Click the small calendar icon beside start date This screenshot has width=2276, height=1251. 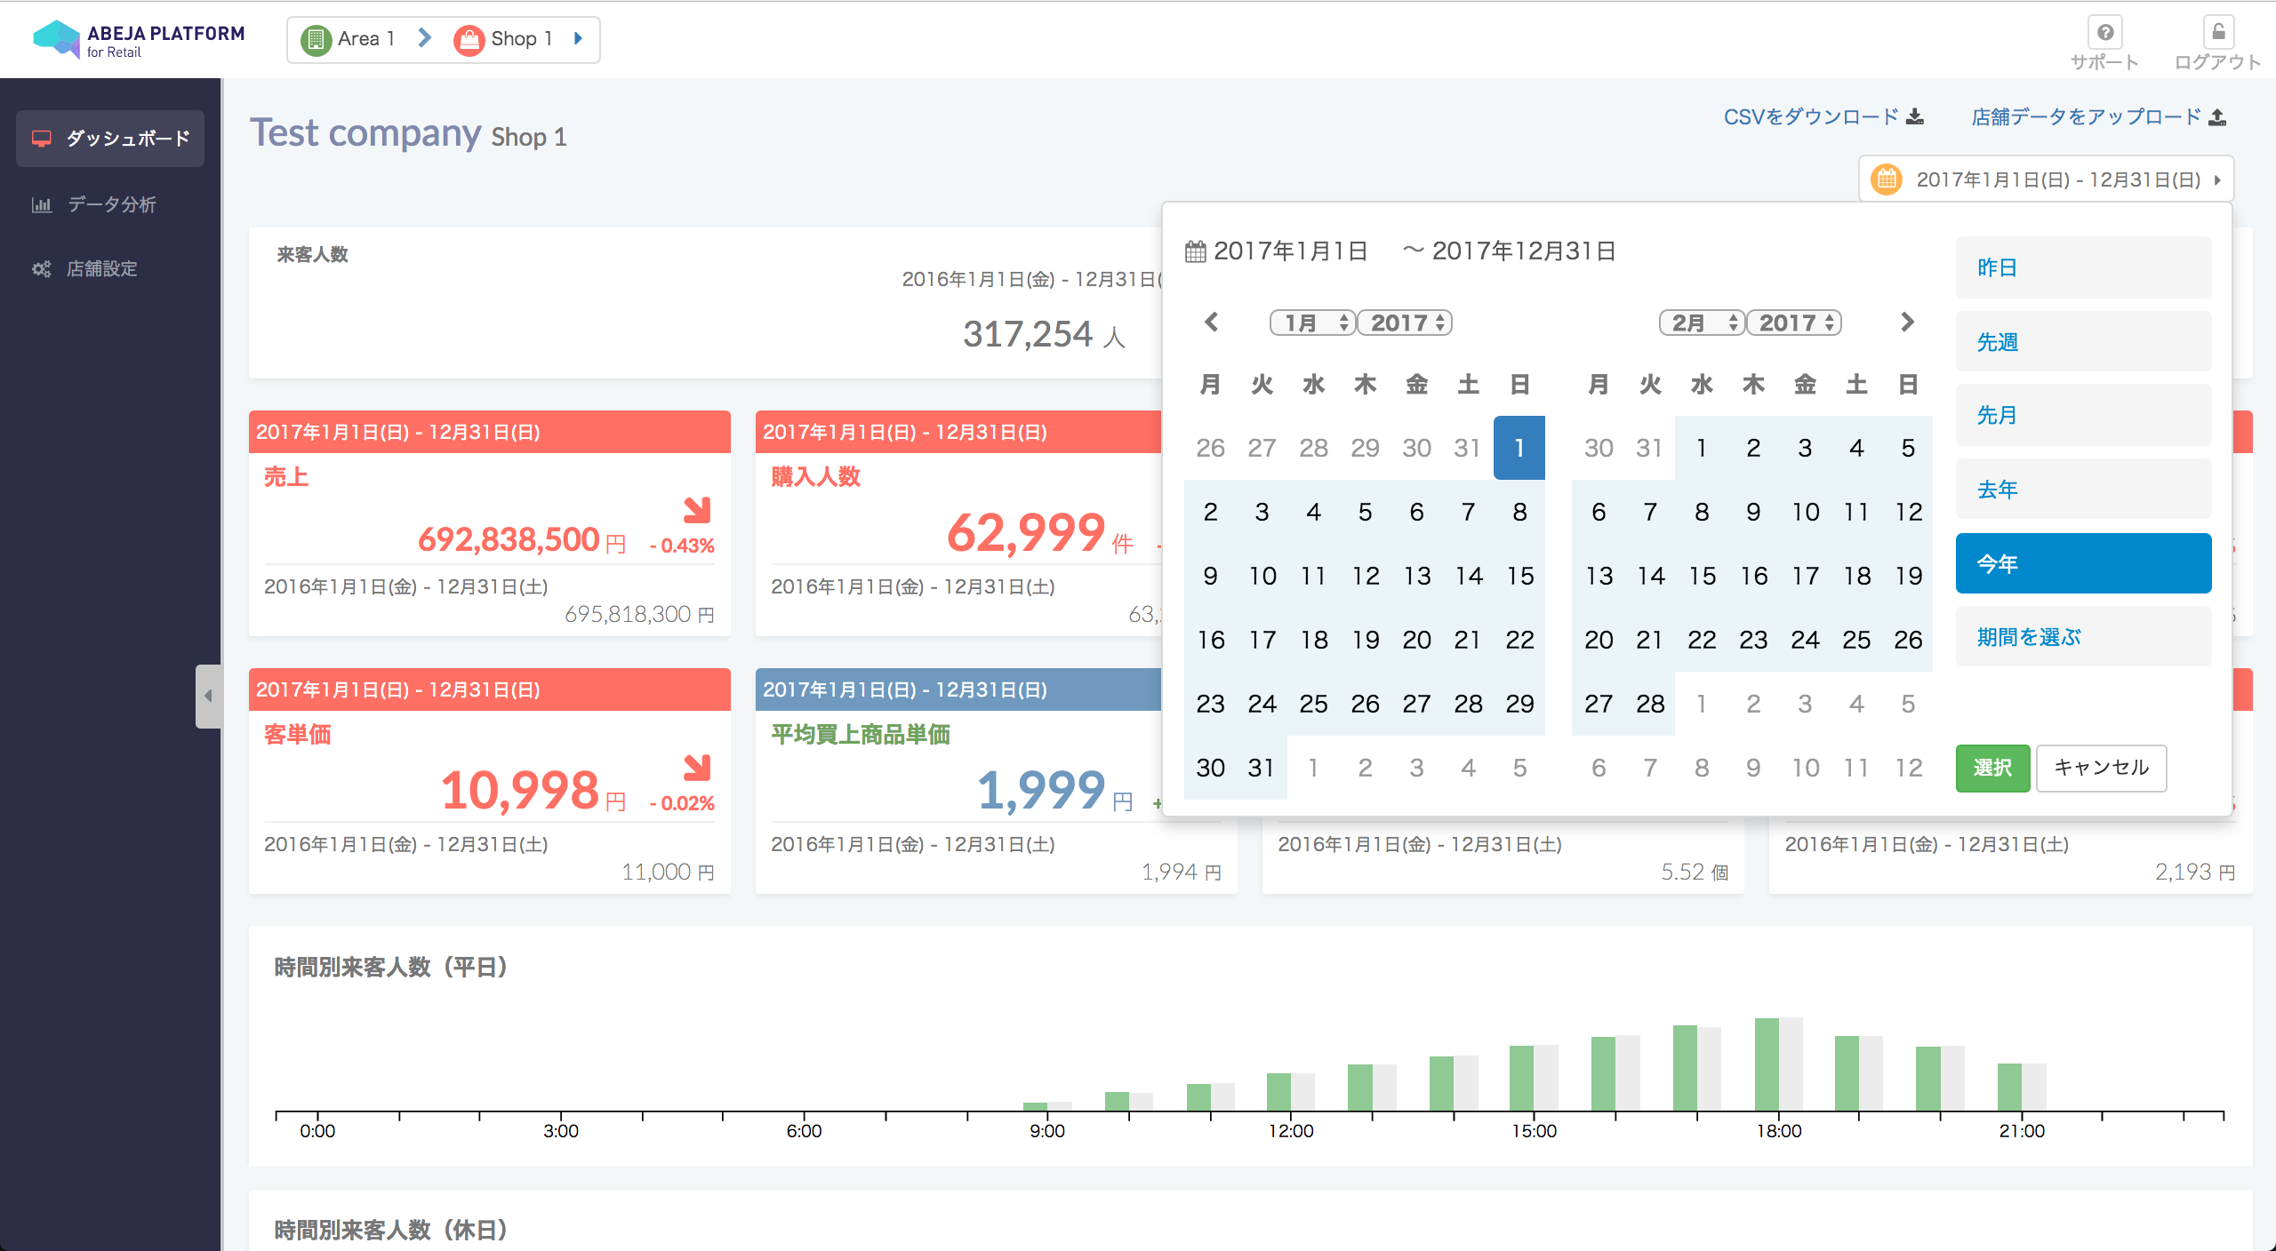pyautogui.click(x=1196, y=251)
